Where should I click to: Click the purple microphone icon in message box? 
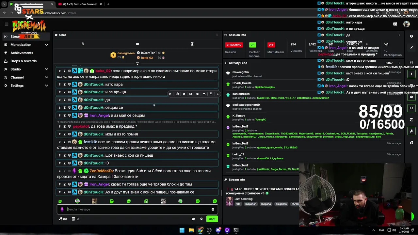(62, 210)
